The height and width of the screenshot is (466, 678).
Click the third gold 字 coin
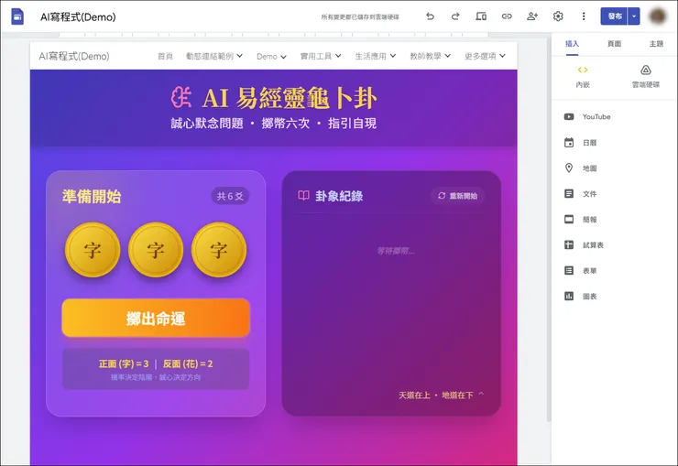coord(219,250)
